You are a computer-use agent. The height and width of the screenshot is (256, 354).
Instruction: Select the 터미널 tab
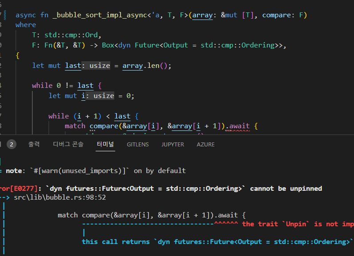point(105,144)
